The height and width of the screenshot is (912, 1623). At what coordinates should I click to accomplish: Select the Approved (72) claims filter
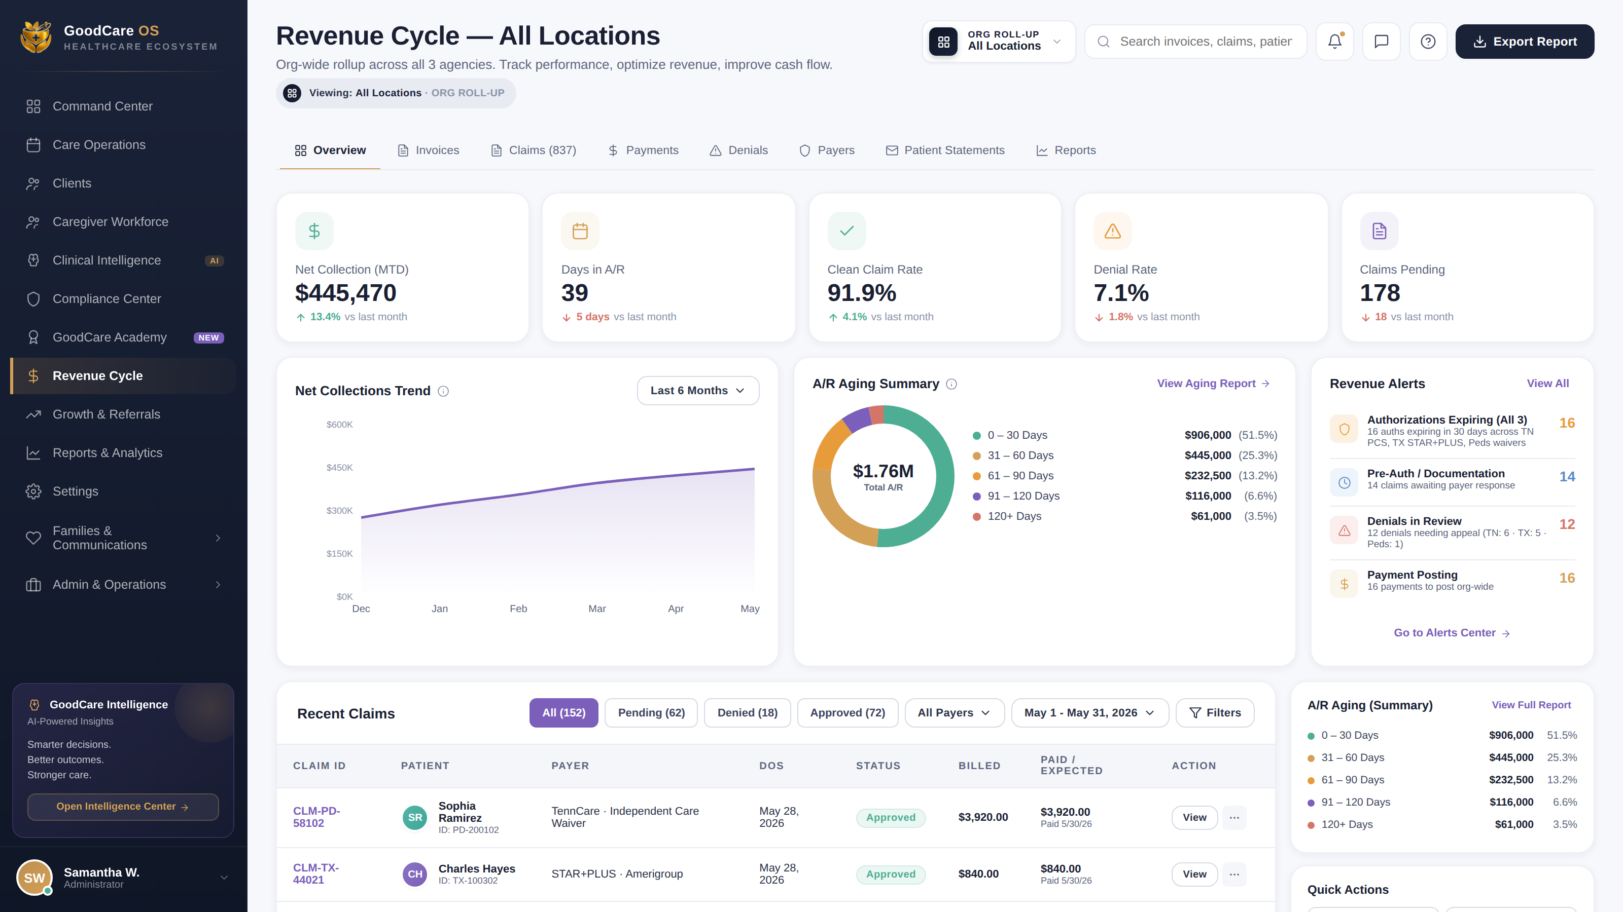[848, 713]
